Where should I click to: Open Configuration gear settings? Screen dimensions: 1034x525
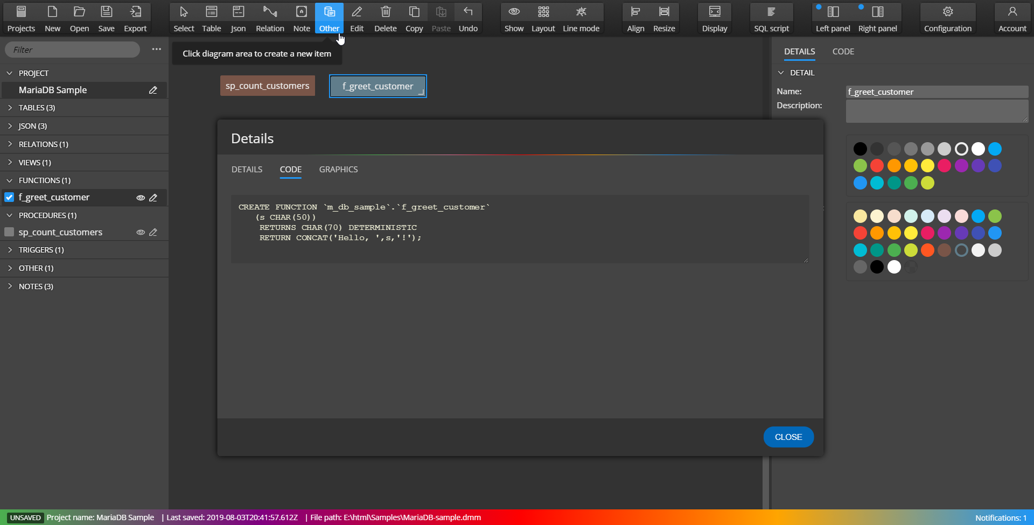948,19
